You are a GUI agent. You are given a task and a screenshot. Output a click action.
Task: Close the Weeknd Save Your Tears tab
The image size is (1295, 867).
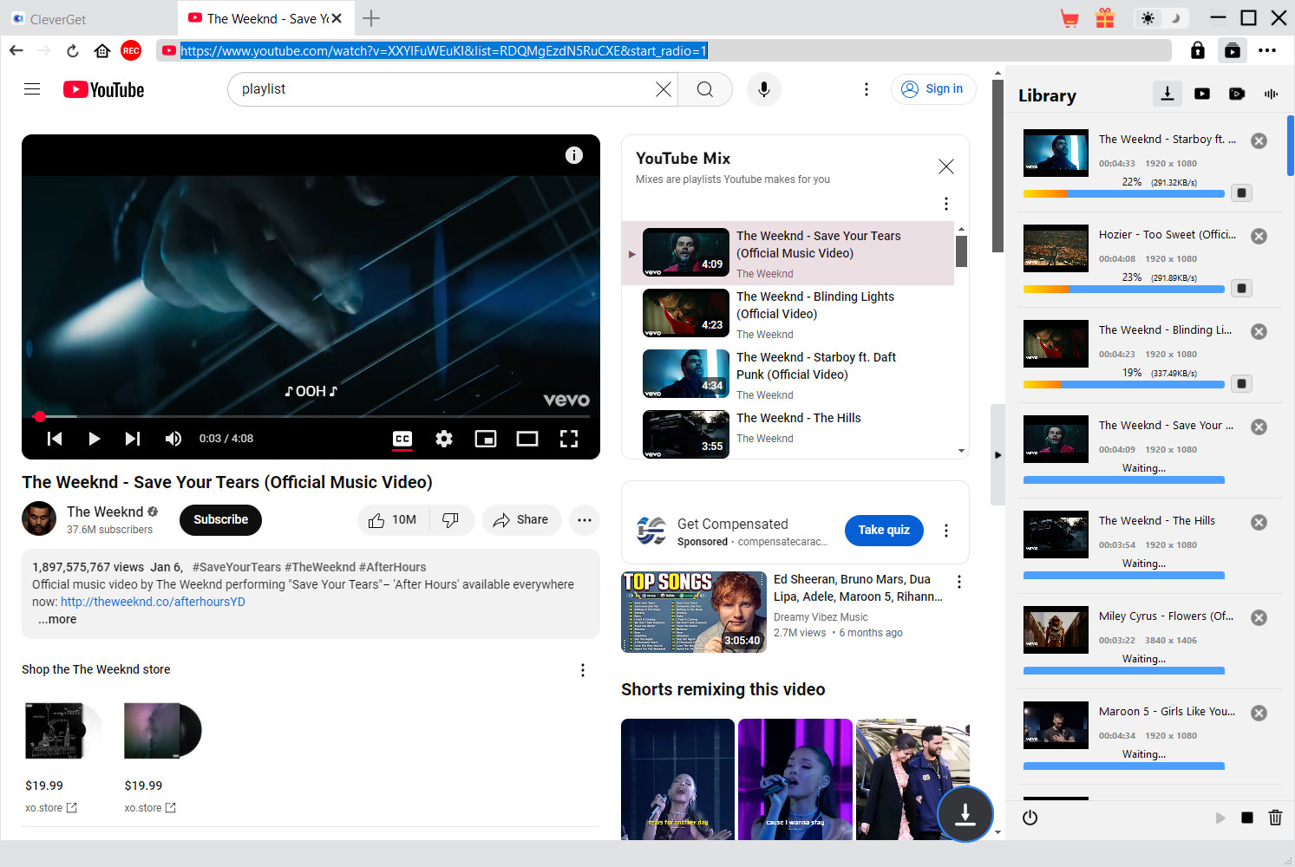[x=337, y=18]
